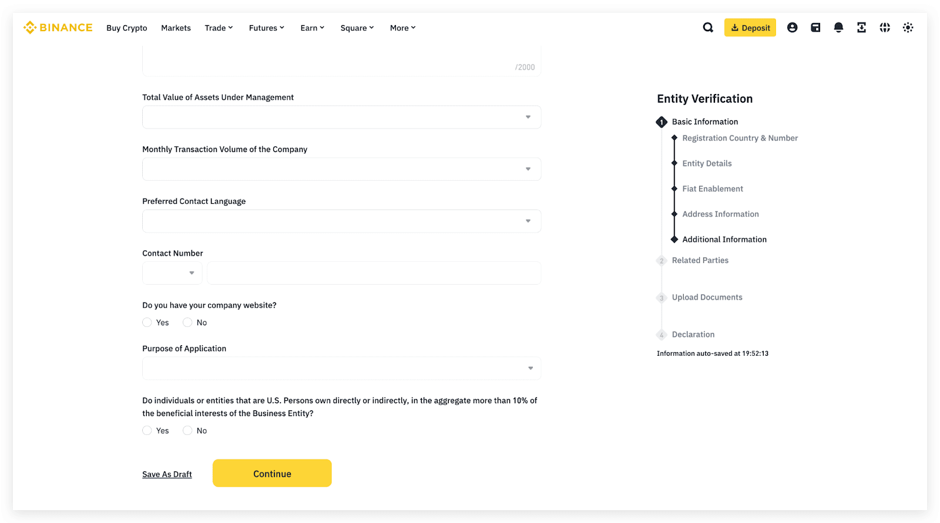Image resolution: width=940 pixels, height=523 pixels.
Task: Expand the Earn menu
Action: click(313, 28)
